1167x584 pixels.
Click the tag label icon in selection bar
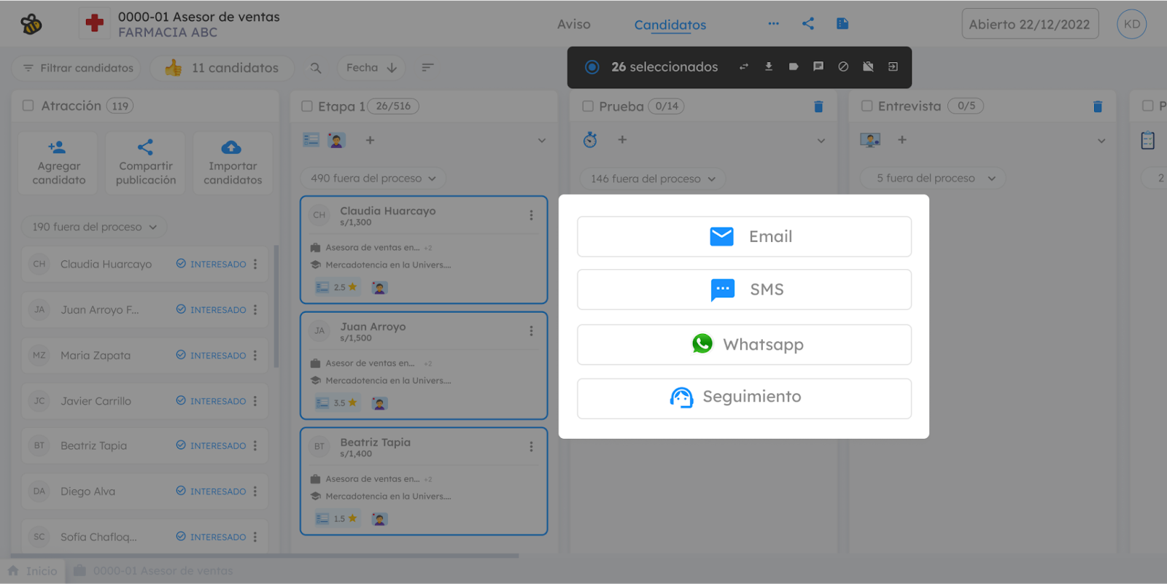794,66
